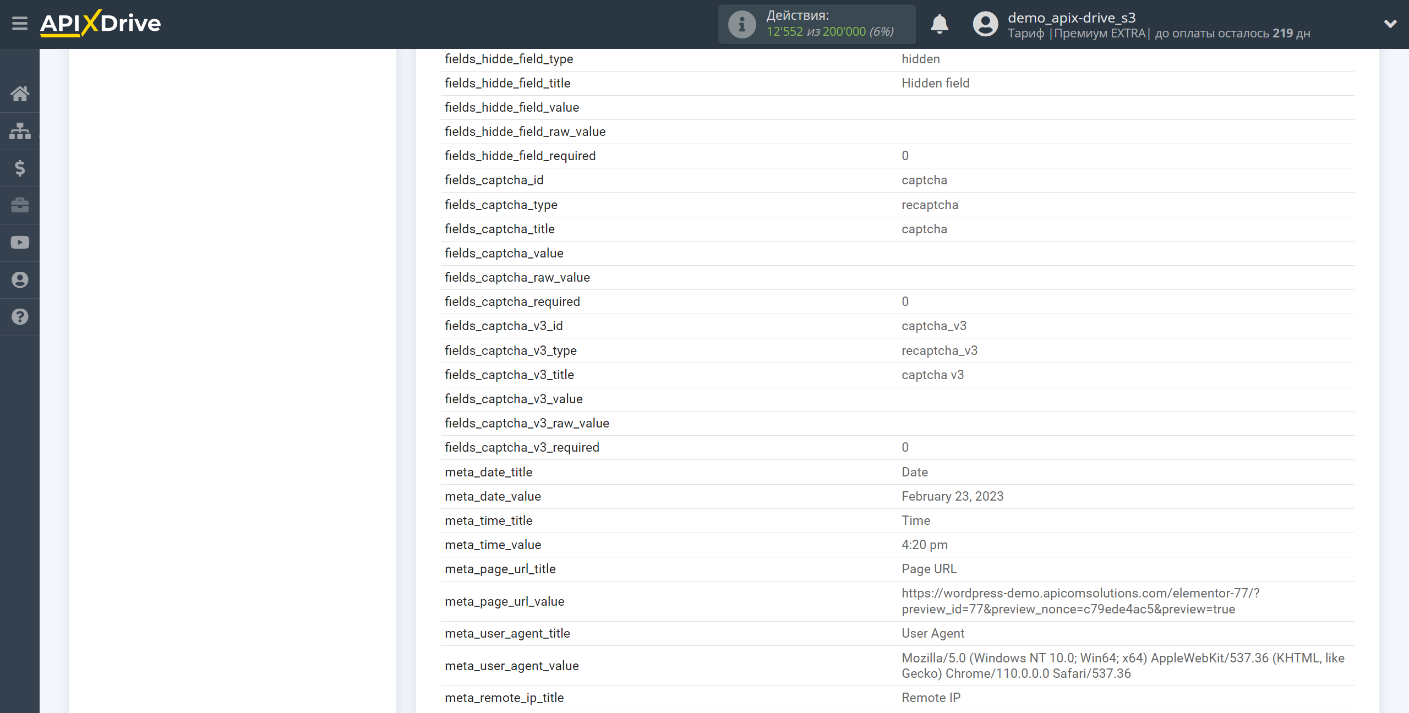Select the fields_hidde_field_raw_value label
Image resolution: width=1409 pixels, height=713 pixels.
pyautogui.click(x=525, y=131)
